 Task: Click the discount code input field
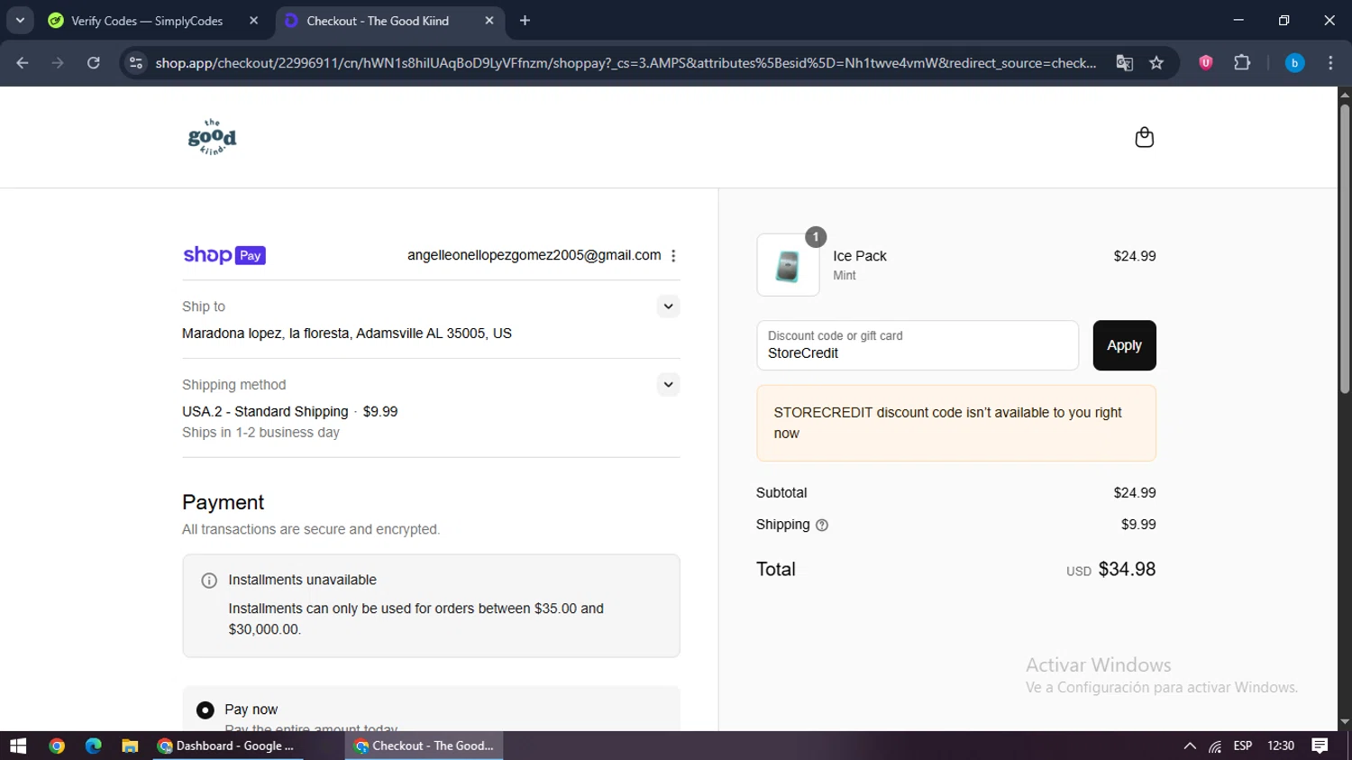point(918,345)
